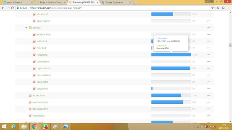Open the Windows Start menu

pyautogui.click(x=4, y=127)
